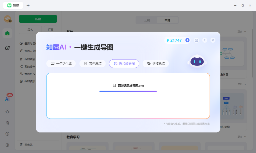This screenshot has width=256, height=153.
Task: Open settings hexagon icon in sidebar
Action: pos(7,145)
